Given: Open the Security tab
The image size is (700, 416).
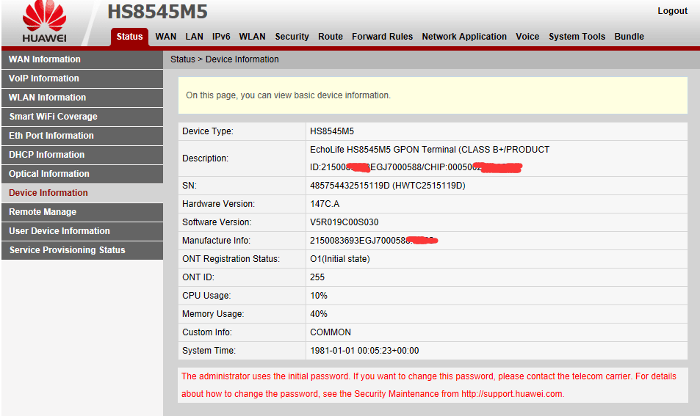Looking at the screenshot, I should tap(292, 37).
